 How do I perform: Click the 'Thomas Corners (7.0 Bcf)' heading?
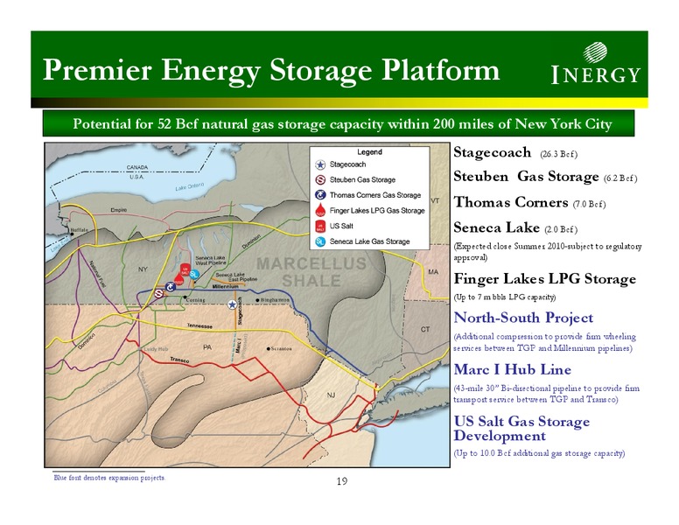click(529, 202)
